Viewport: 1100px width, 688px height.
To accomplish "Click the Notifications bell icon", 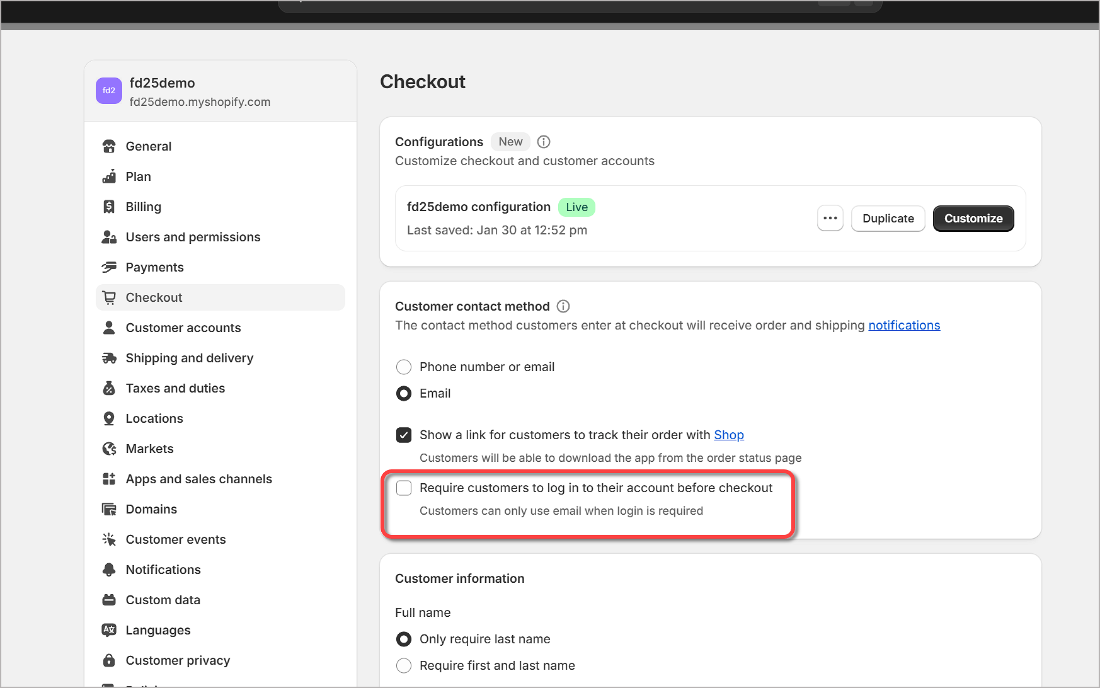I will click(x=109, y=570).
